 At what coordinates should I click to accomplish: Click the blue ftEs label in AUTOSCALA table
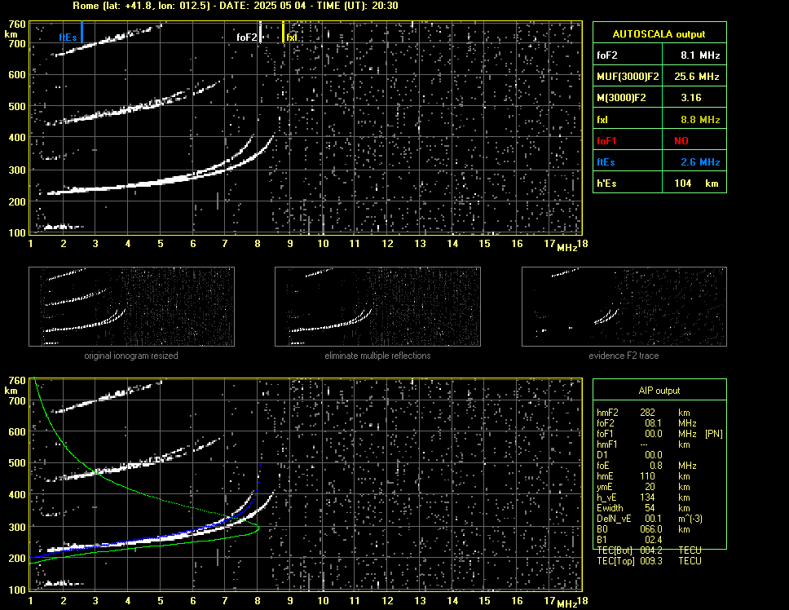pyautogui.click(x=606, y=162)
